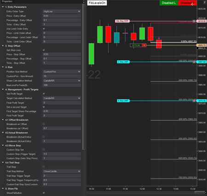Uncheck the Set Stop Loss checkbox

[x=44, y=50]
